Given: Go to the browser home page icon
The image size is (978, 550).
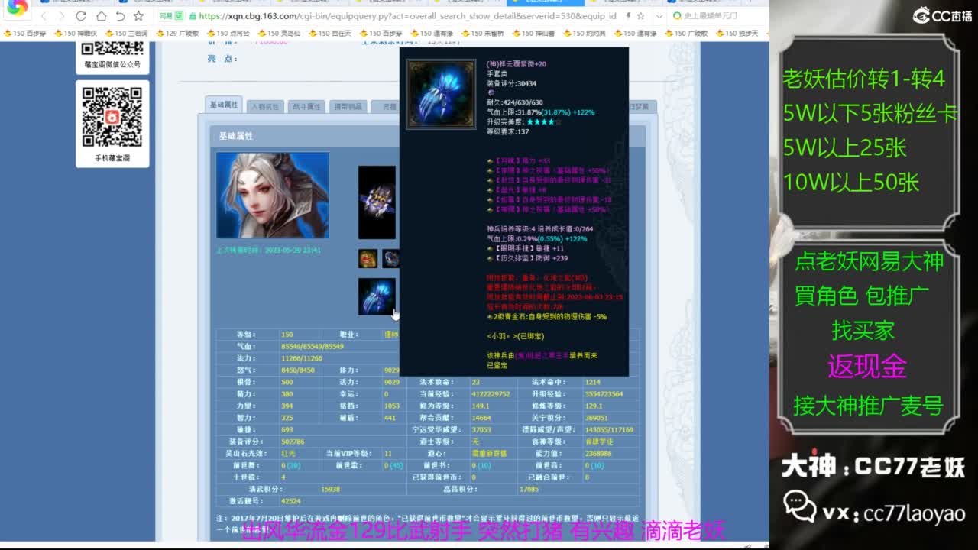Looking at the screenshot, I should tap(101, 16).
